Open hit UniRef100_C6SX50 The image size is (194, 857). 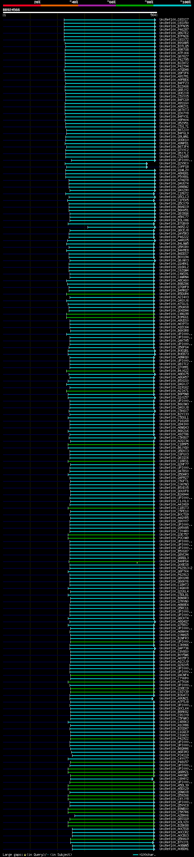point(174,23)
